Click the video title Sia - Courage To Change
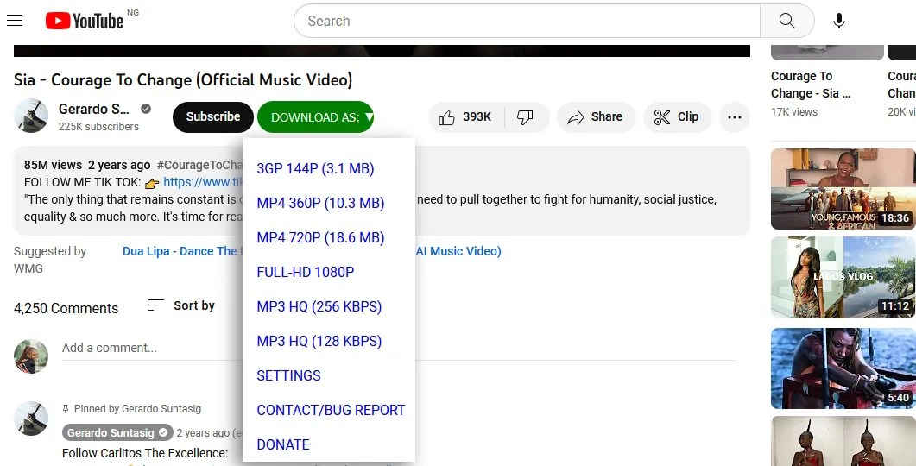The image size is (916, 466). point(183,80)
